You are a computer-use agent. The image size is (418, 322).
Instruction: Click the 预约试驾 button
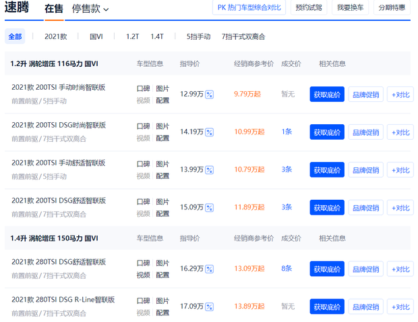pos(309,7)
